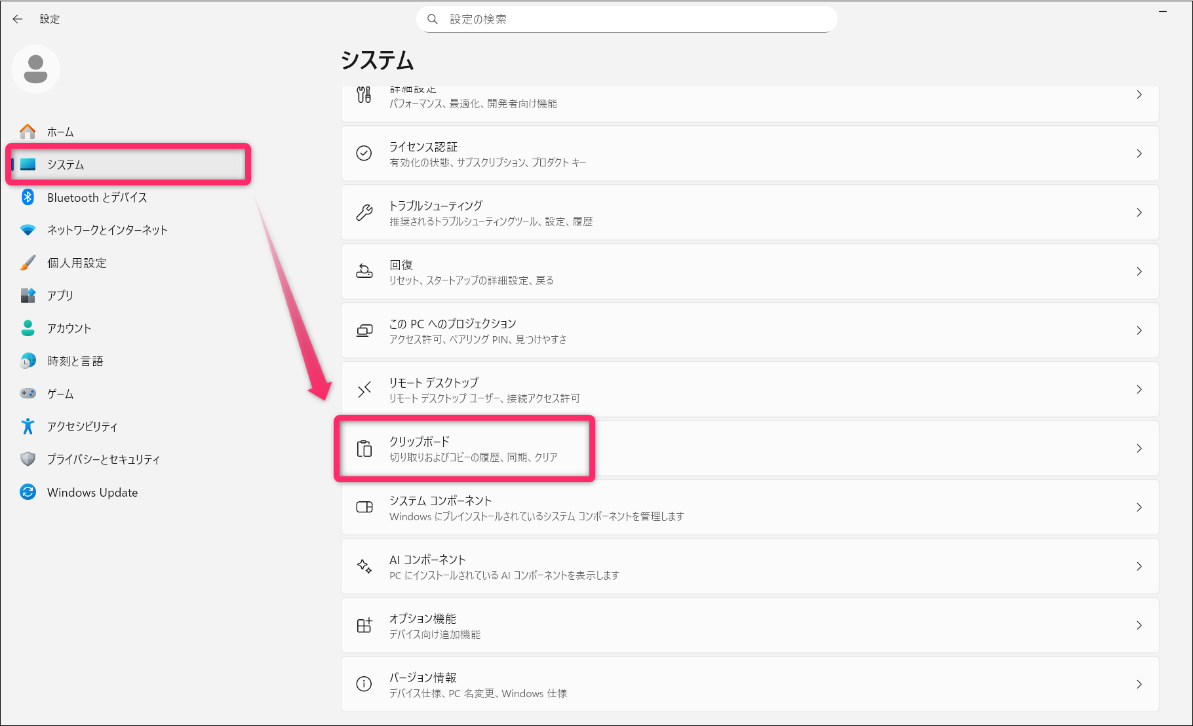
Task: Expand the 回復 chevron arrow
Action: pos(1139,271)
